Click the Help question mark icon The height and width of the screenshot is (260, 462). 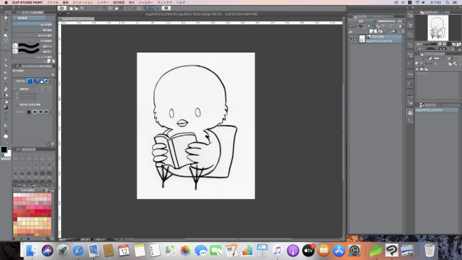pos(166,8)
